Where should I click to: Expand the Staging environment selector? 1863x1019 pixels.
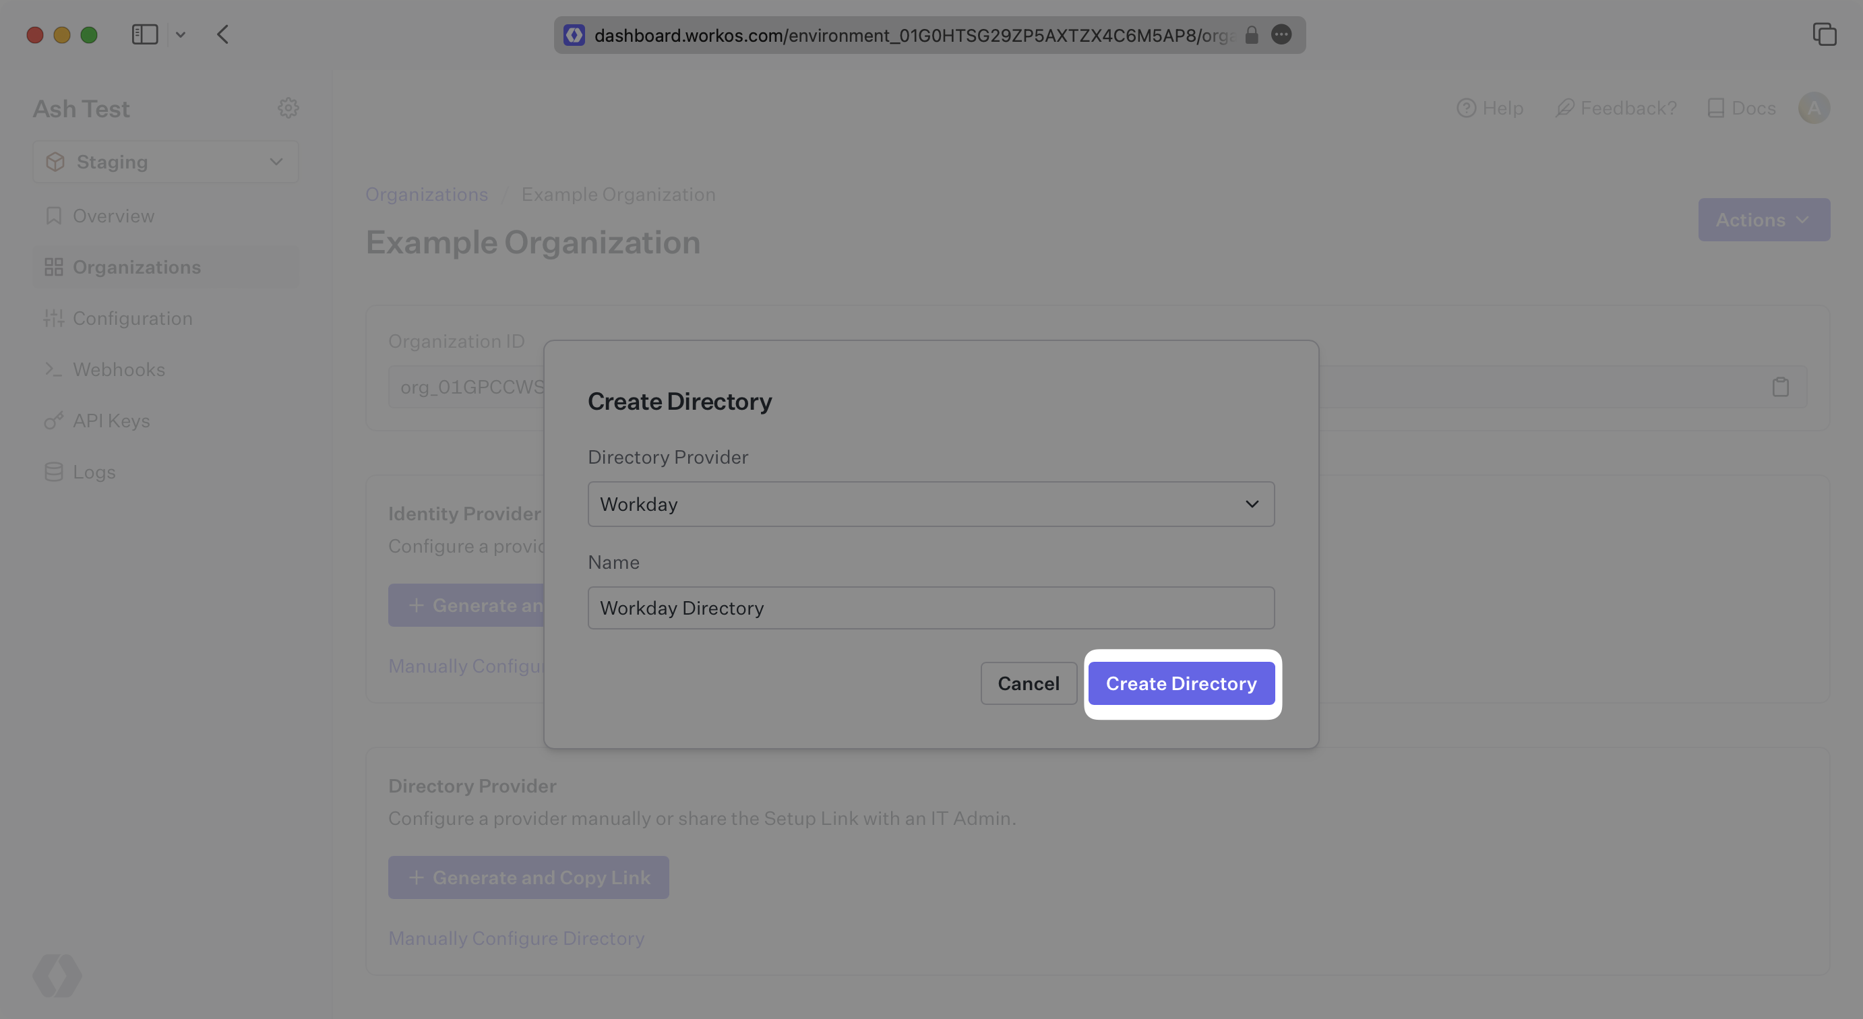(166, 162)
